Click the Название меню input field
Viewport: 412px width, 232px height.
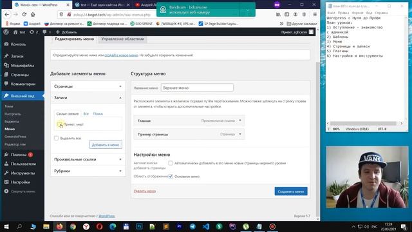(197, 88)
